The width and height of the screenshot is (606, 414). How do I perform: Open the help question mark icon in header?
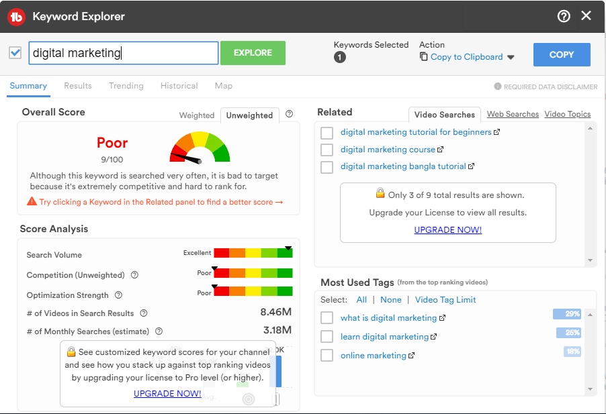coord(564,16)
